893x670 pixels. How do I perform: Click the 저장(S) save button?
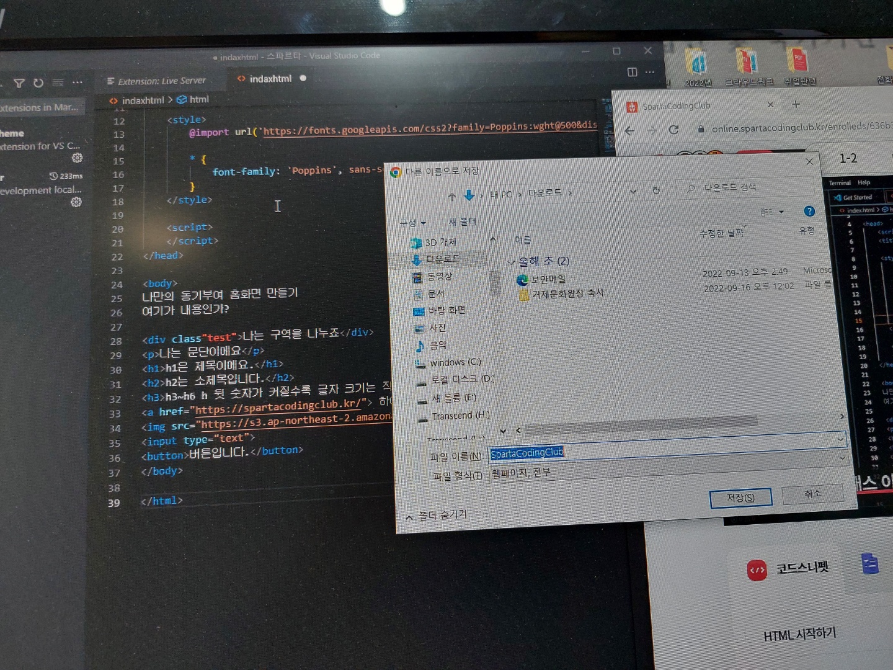[x=740, y=498]
